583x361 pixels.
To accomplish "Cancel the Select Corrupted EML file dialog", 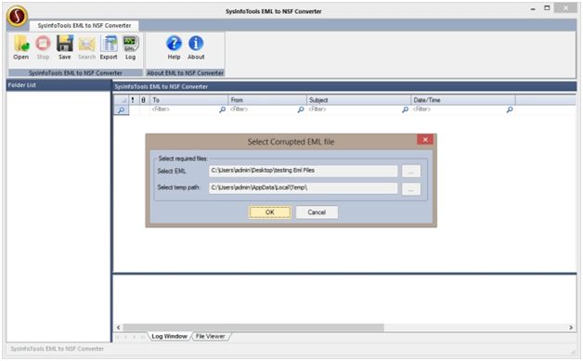I will tap(317, 213).
